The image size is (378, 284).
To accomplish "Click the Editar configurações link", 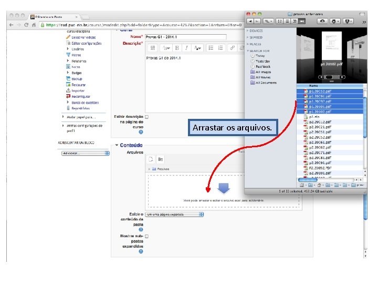I will (86, 43).
